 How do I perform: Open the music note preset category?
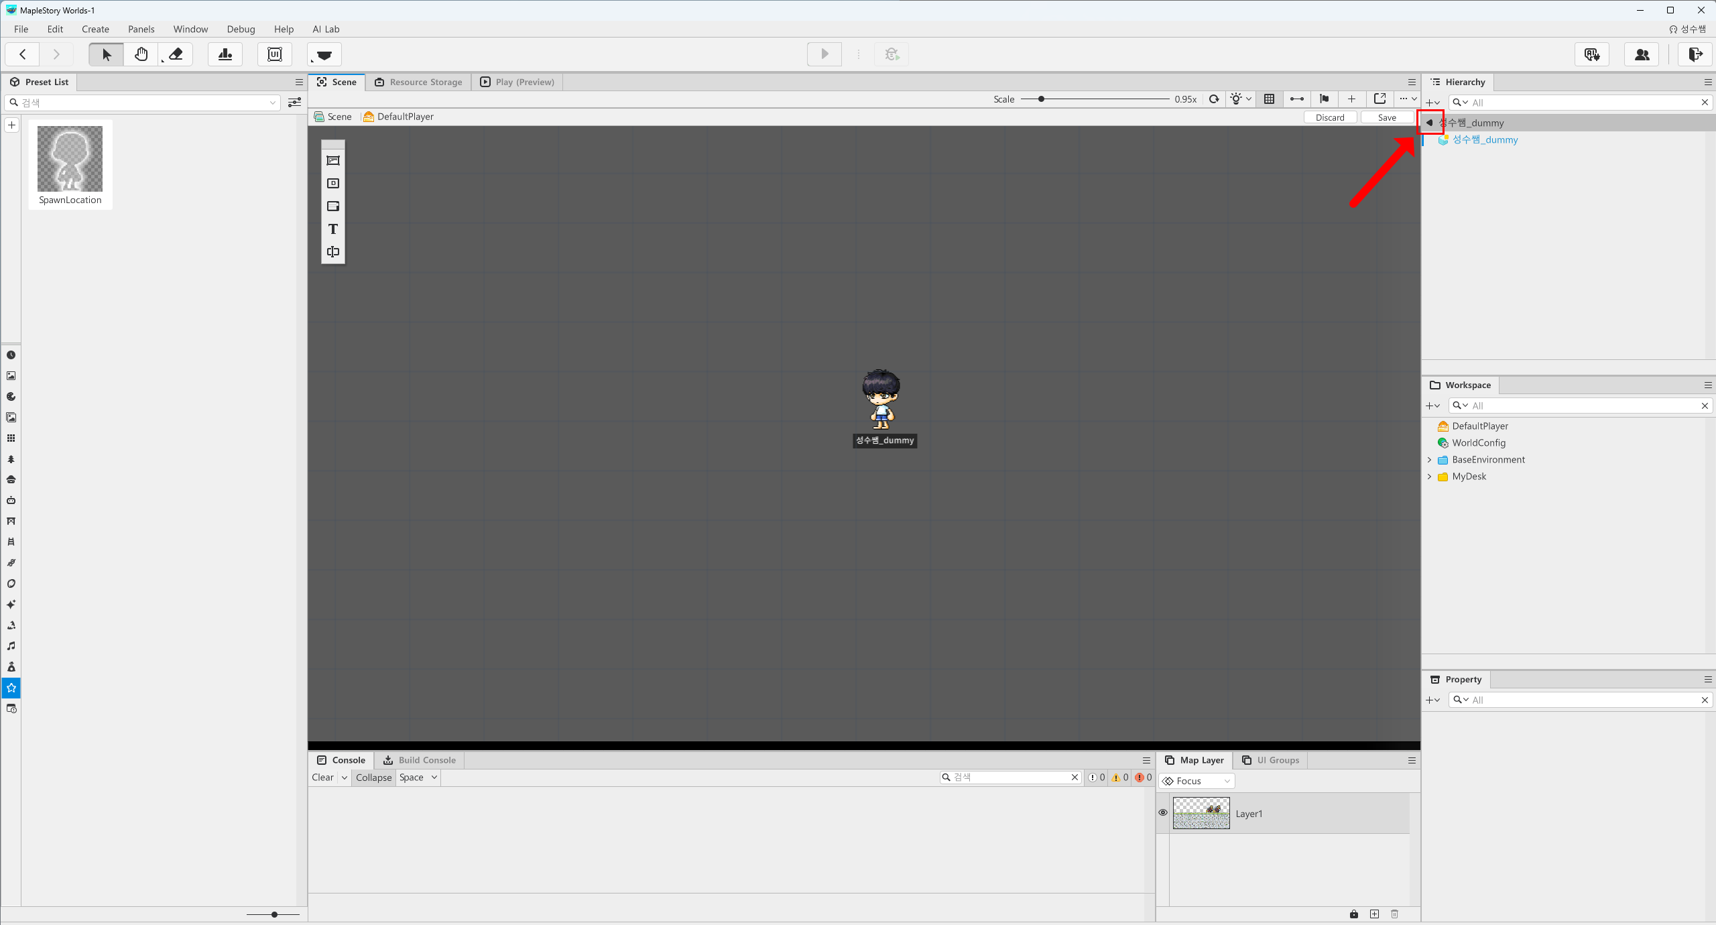[x=11, y=646]
